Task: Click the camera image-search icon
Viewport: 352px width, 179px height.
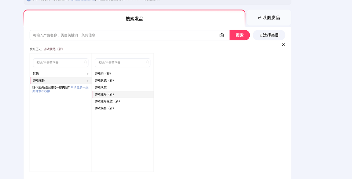Action: [x=221, y=35]
